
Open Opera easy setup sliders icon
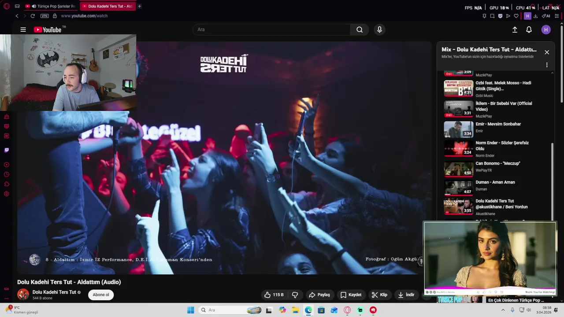(557, 16)
